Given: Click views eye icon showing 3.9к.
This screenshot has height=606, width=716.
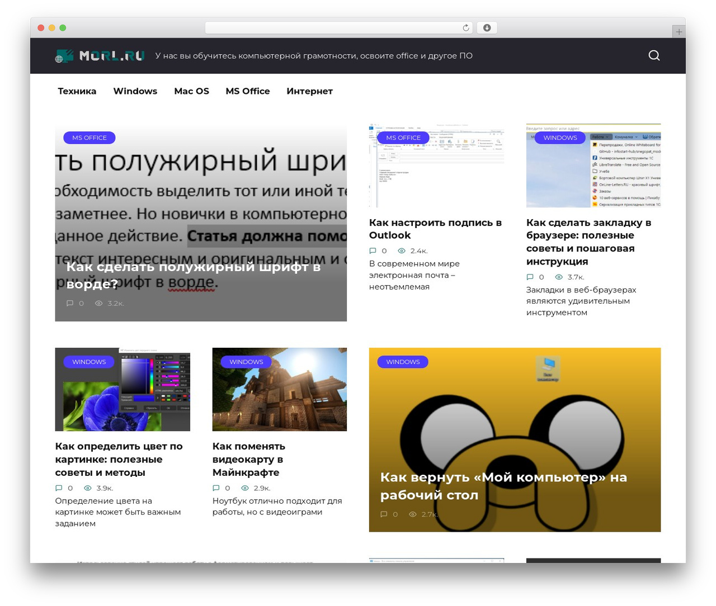Looking at the screenshot, I should [87, 488].
